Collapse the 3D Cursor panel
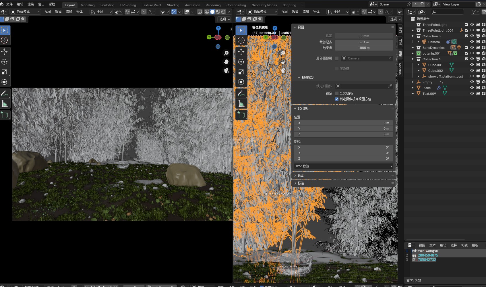Image resolution: width=486 pixels, height=287 pixels. [x=295, y=109]
